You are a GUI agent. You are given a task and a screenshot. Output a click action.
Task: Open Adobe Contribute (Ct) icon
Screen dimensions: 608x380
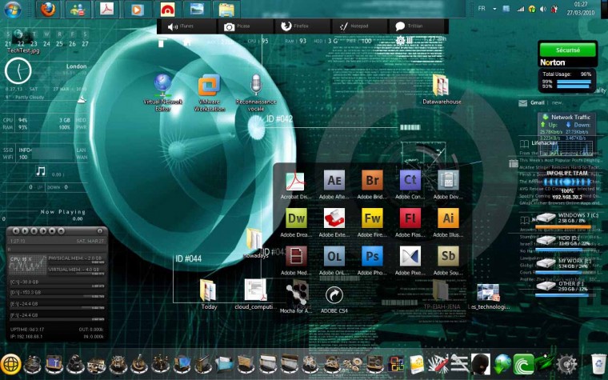(x=410, y=180)
